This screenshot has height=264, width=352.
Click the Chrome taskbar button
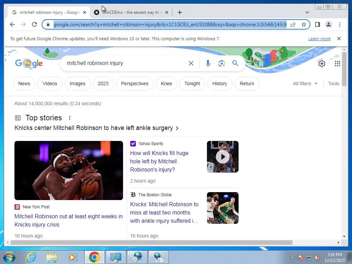click(94, 257)
